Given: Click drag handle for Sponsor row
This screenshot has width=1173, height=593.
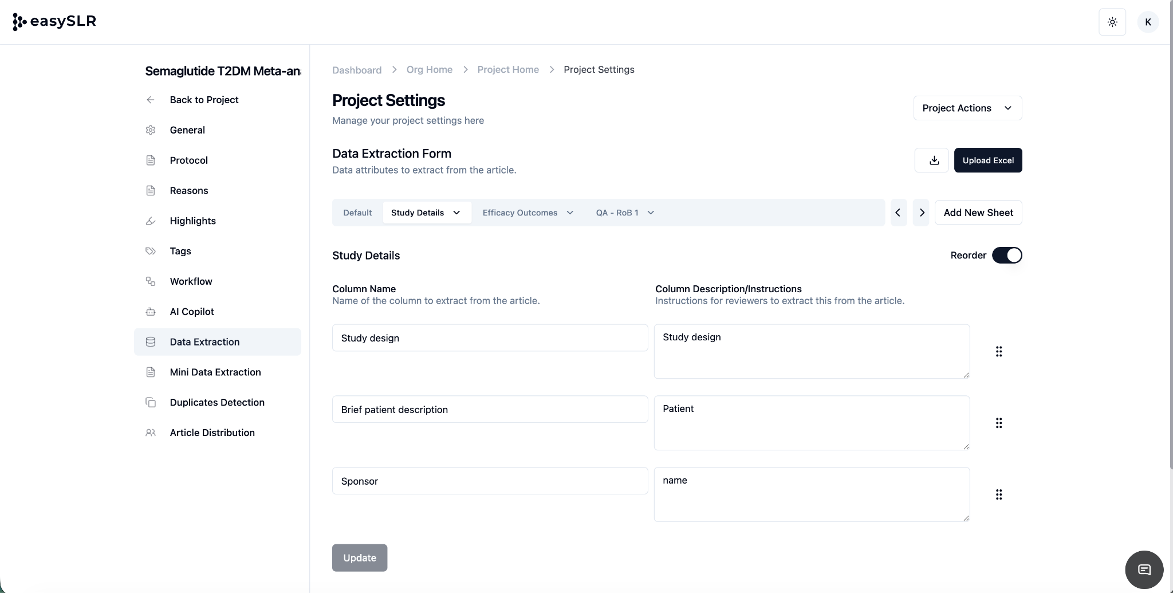Looking at the screenshot, I should [998, 494].
